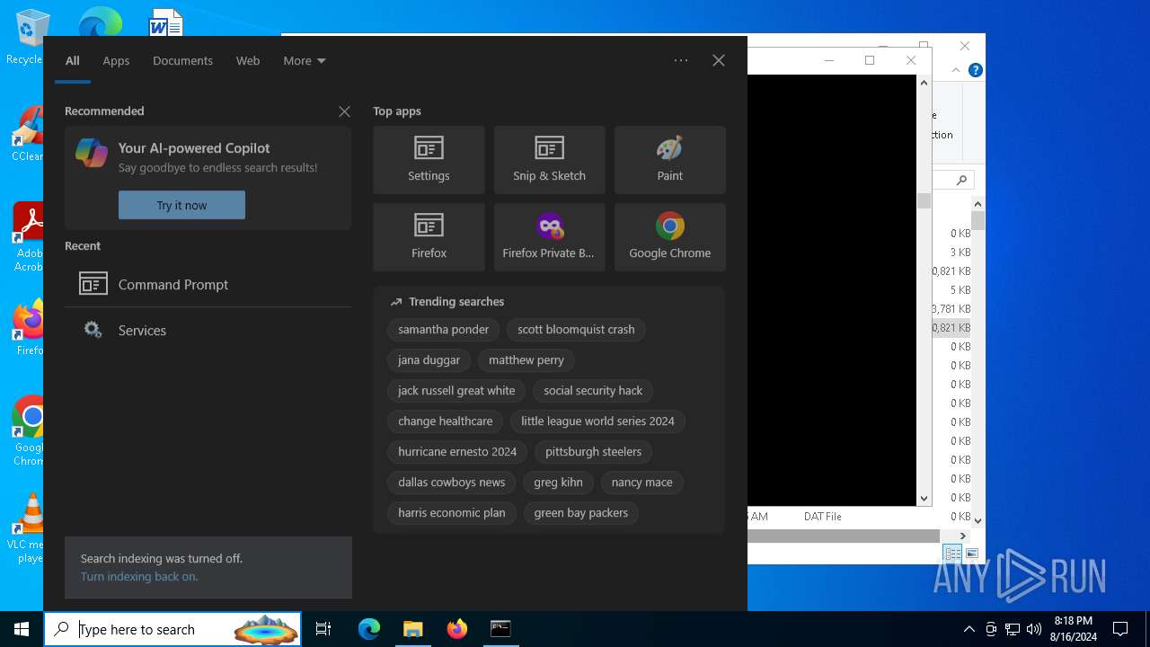Select the All search tab

click(73, 60)
